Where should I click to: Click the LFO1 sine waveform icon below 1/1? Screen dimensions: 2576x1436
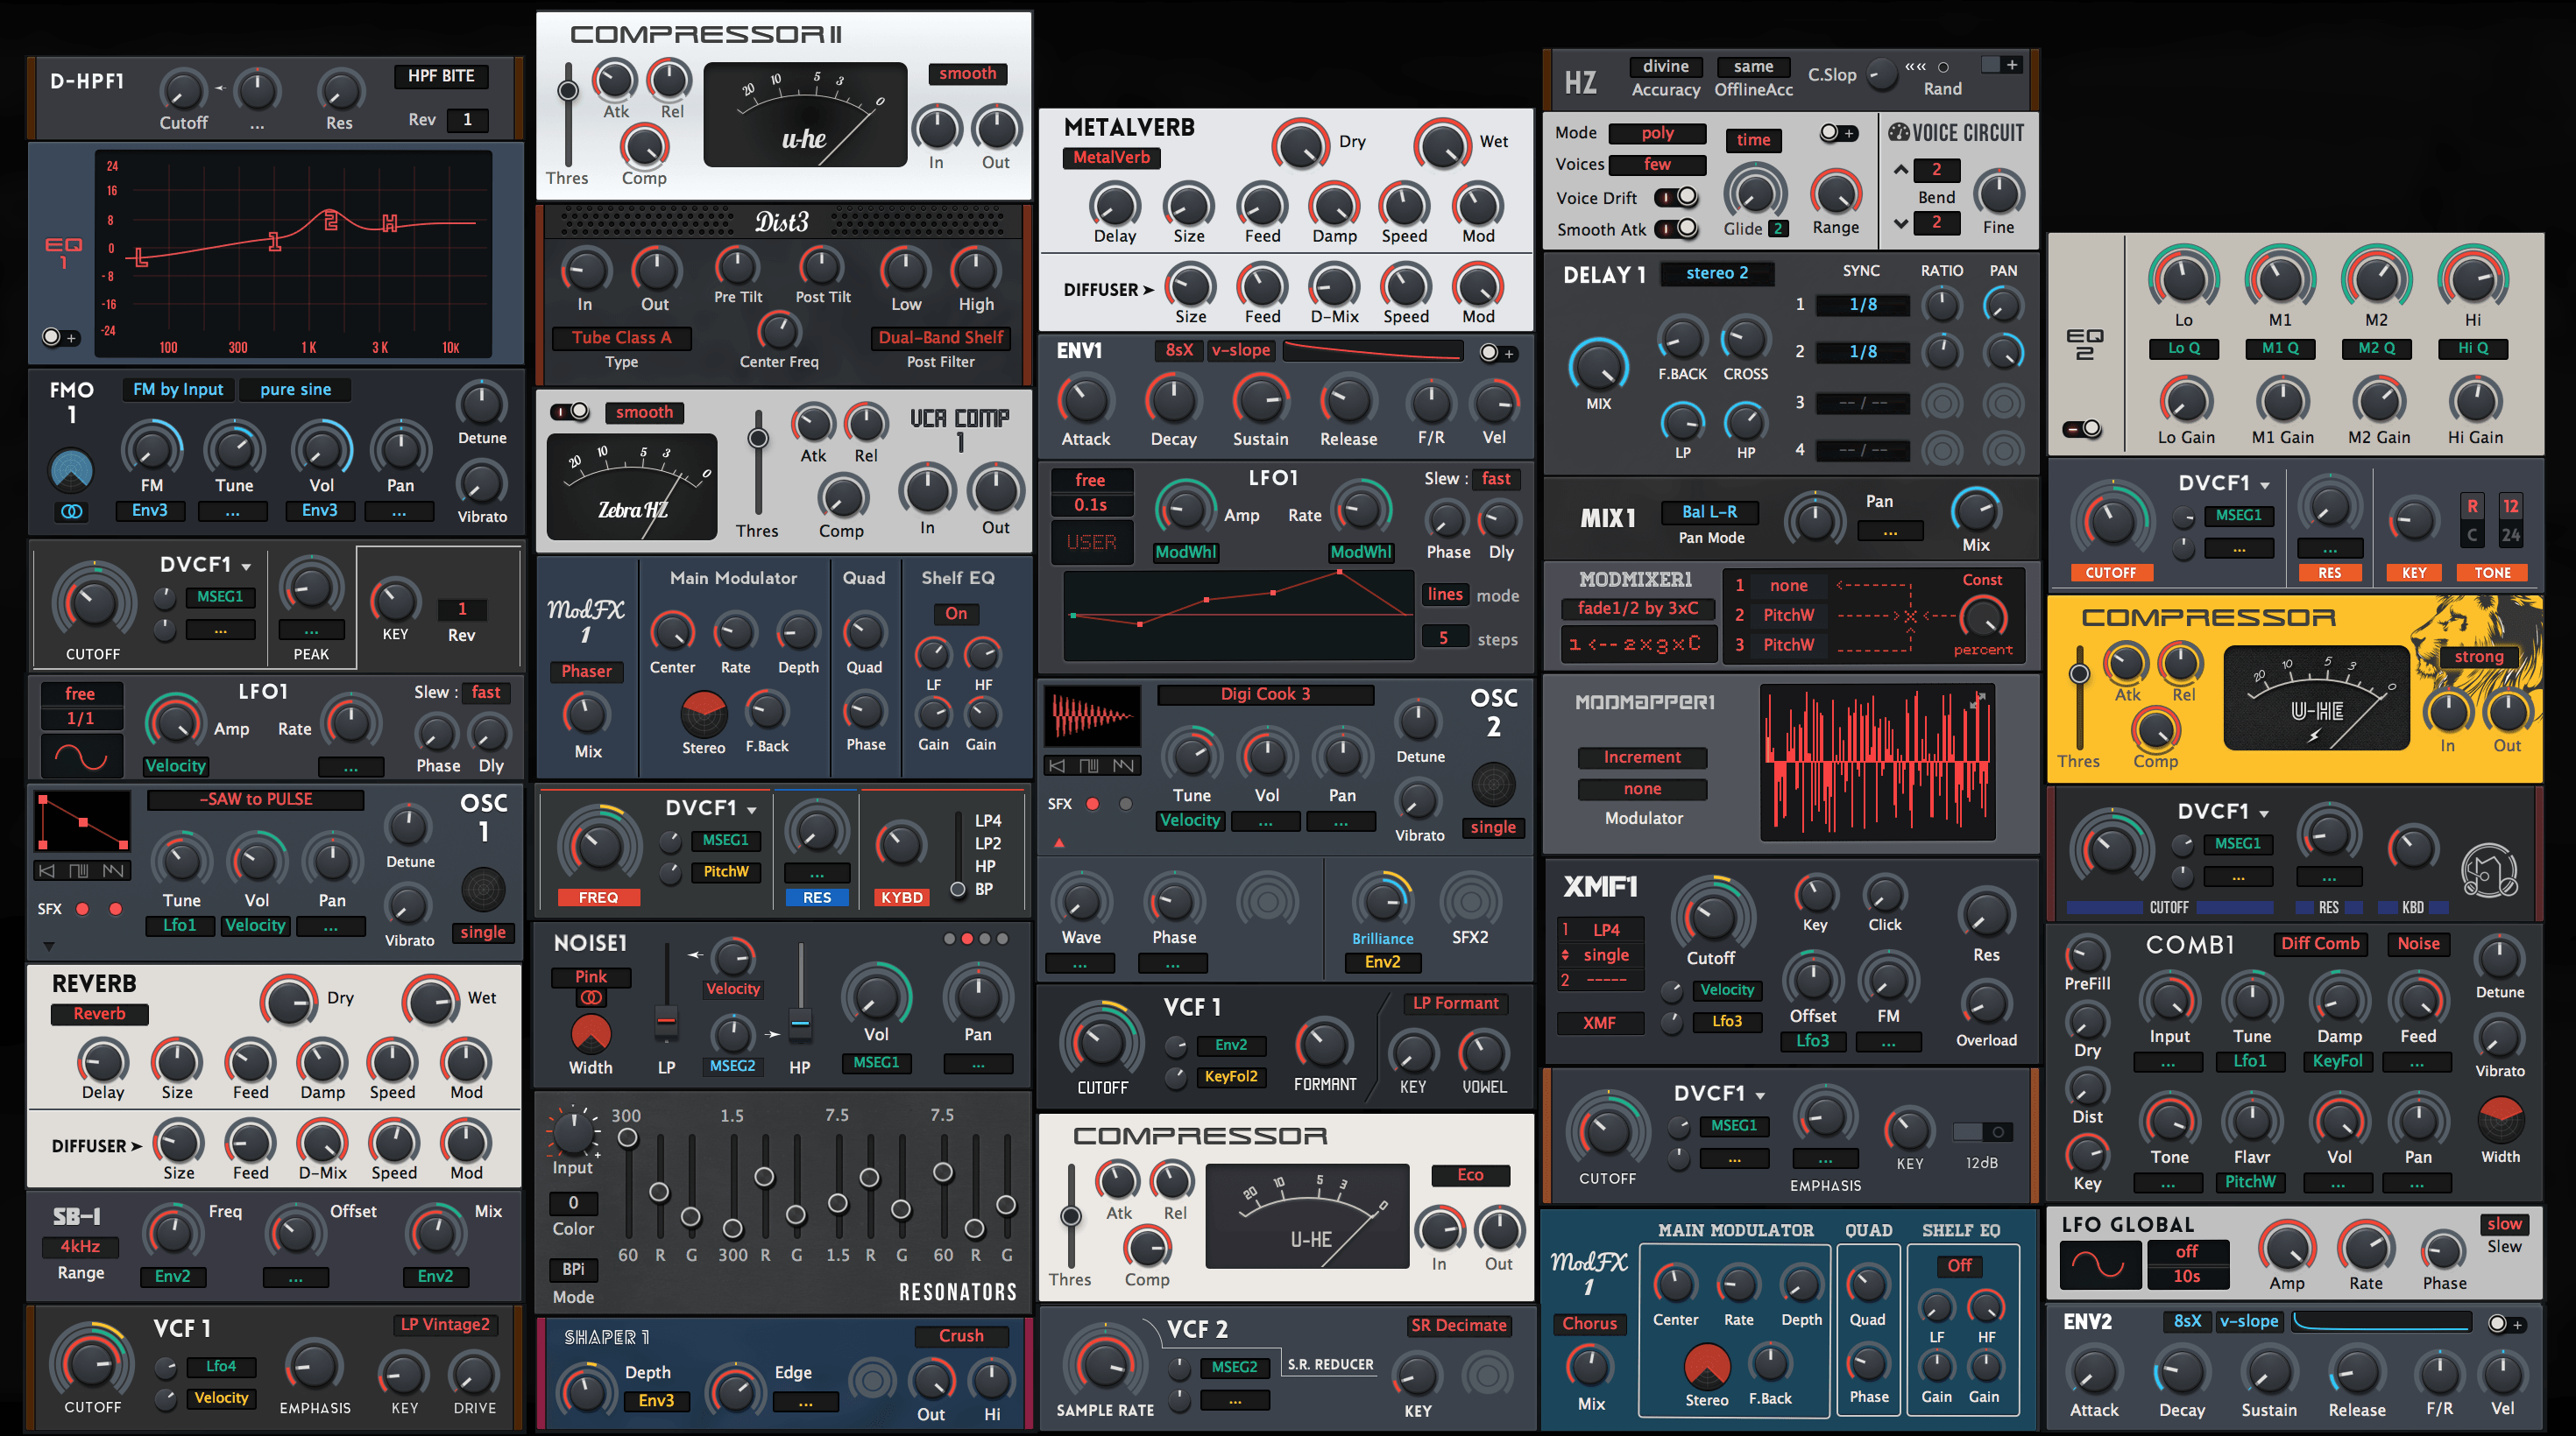pyautogui.click(x=81, y=758)
